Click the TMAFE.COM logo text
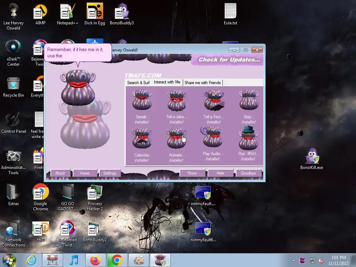Viewport: 356px width, 267px height. coord(143,75)
